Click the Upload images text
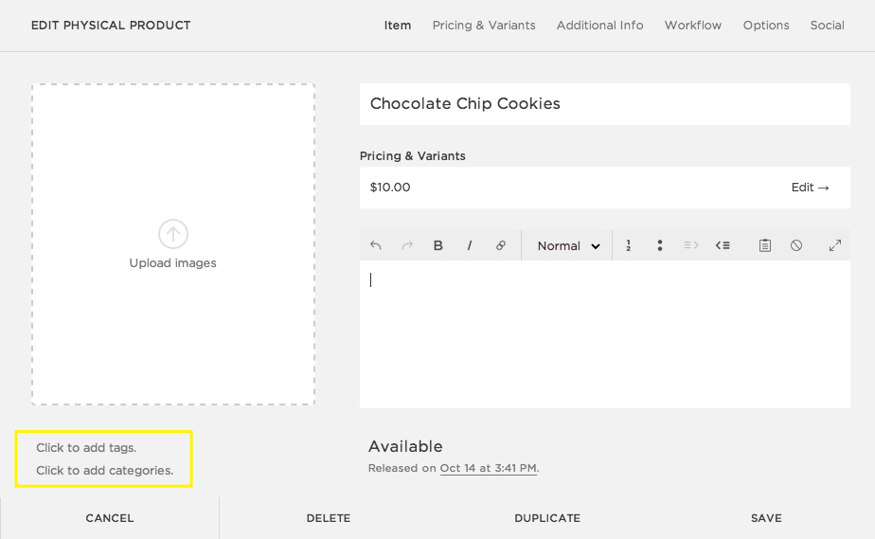The height and width of the screenshot is (539, 875). [173, 262]
